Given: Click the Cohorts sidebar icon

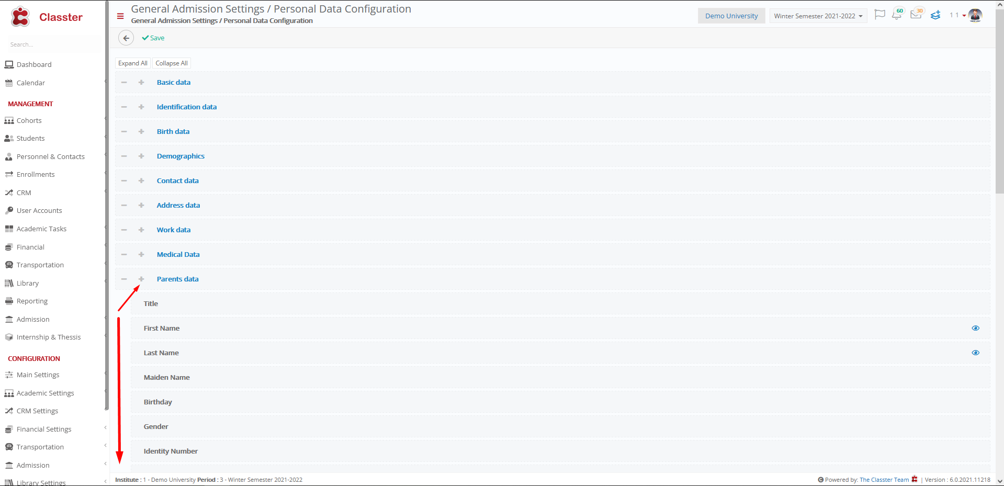Looking at the screenshot, I should (x=9, y=120).
